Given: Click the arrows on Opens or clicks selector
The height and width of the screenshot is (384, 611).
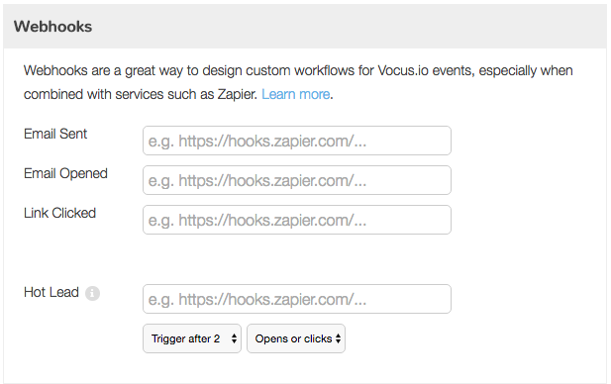Looking at the screenshot, I should tap(338, 338).
